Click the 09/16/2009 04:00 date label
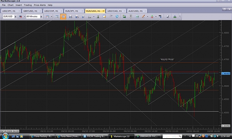Screen dimensions: 232x139 [x=10, y=131]
